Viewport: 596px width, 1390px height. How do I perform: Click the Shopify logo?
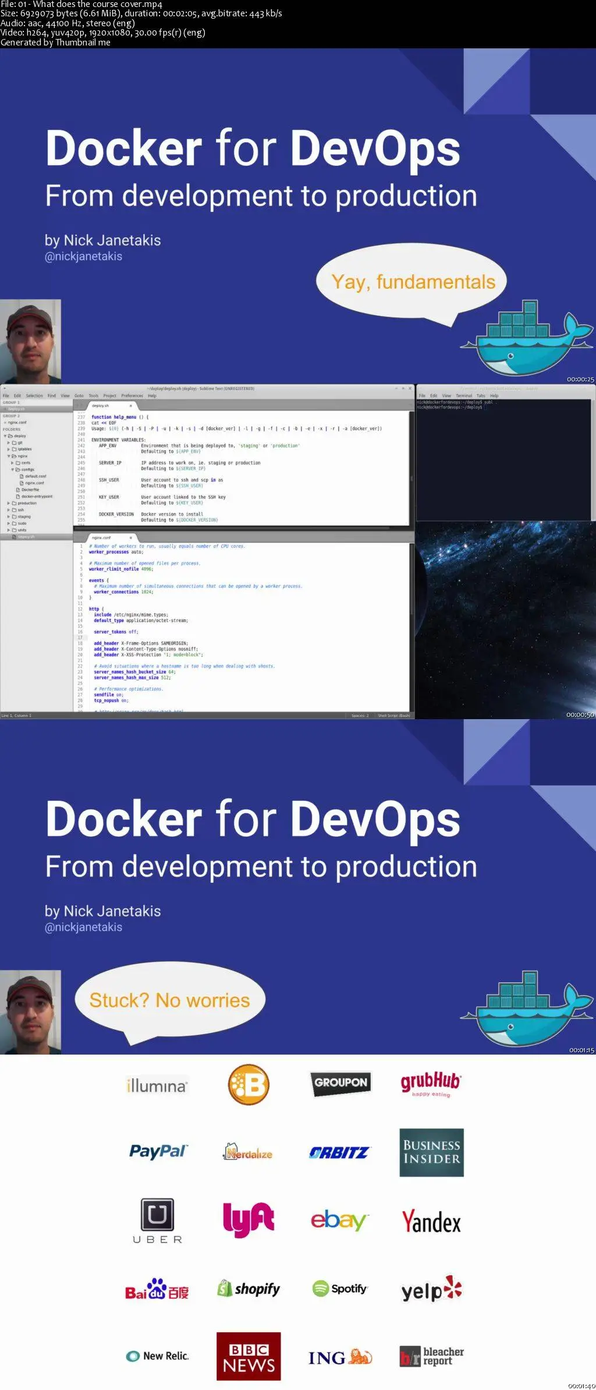point(249,1289)
